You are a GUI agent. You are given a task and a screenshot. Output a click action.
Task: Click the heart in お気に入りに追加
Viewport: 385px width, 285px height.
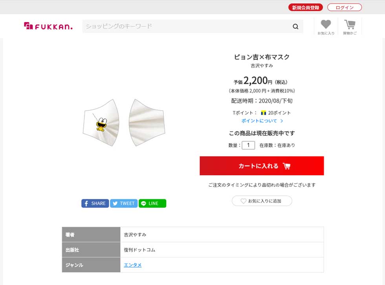click(243, 201)
